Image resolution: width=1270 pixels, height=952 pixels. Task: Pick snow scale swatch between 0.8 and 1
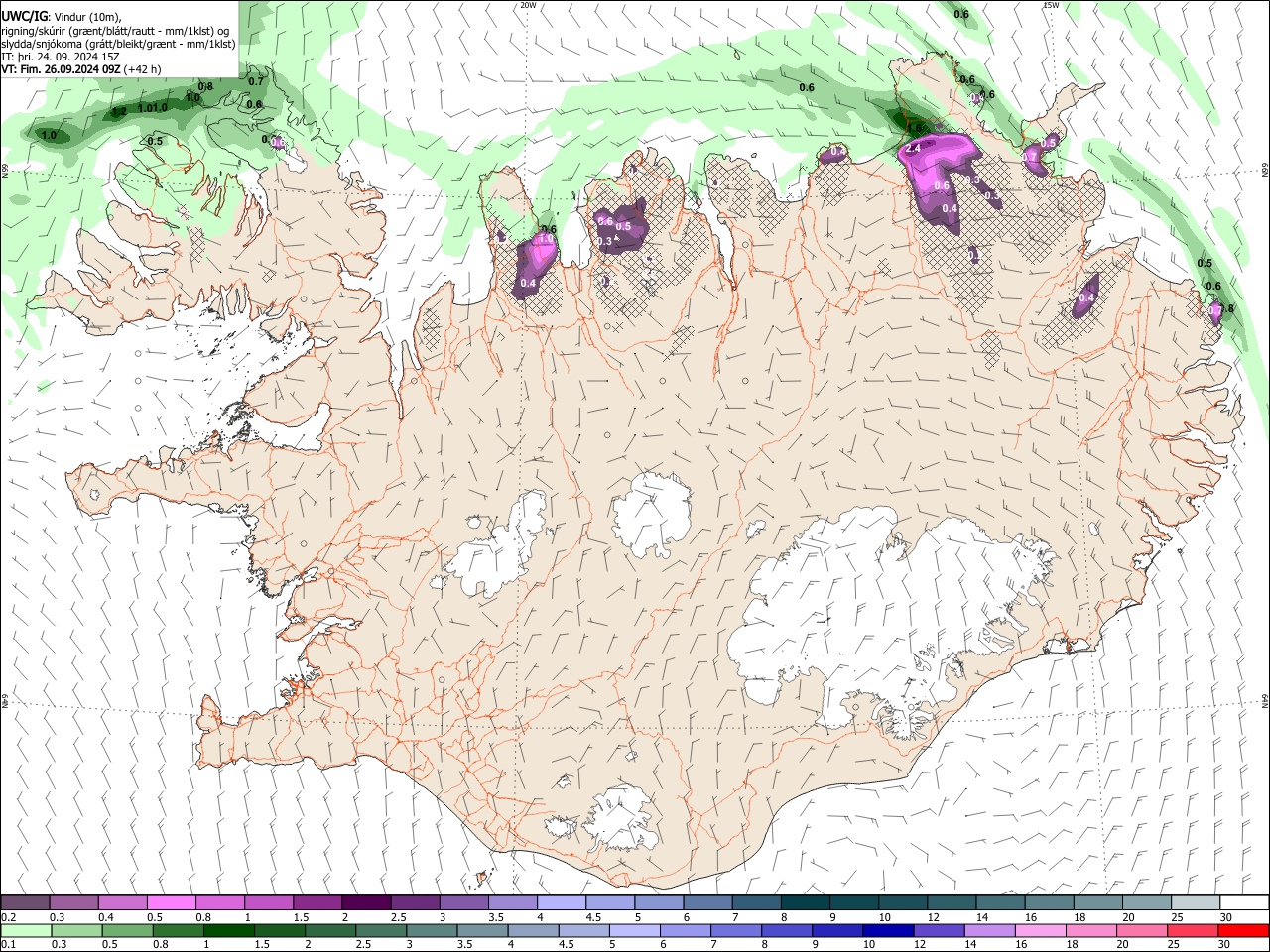tap(219, 902)
